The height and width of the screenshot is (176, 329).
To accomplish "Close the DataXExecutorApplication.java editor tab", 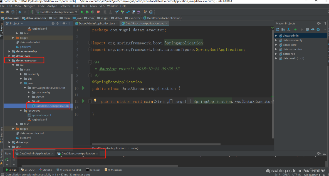I will [x=166, y=24].
